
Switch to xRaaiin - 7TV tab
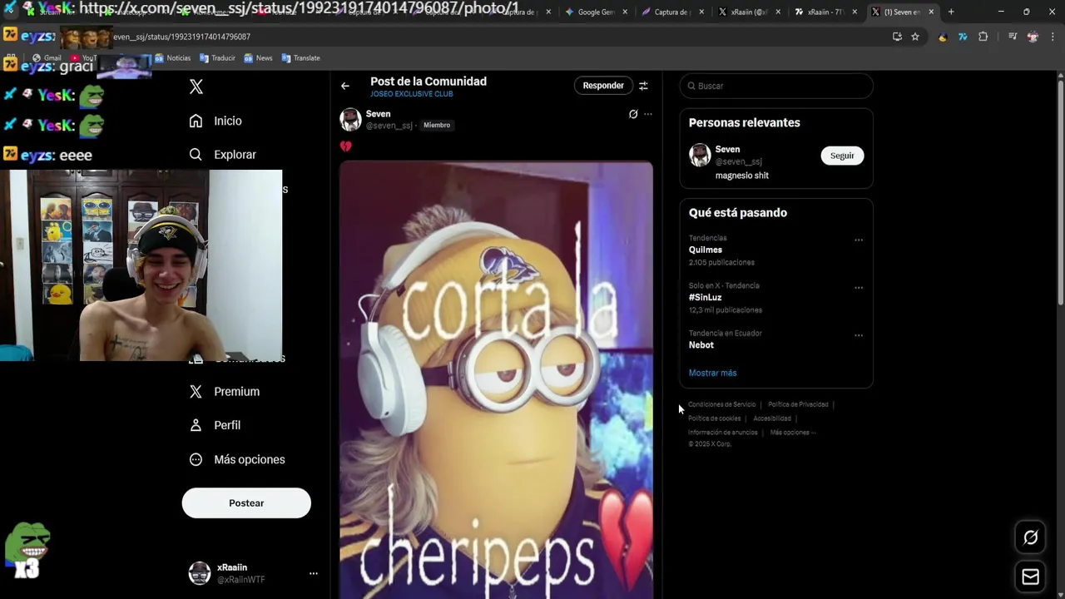click(825, 12)
